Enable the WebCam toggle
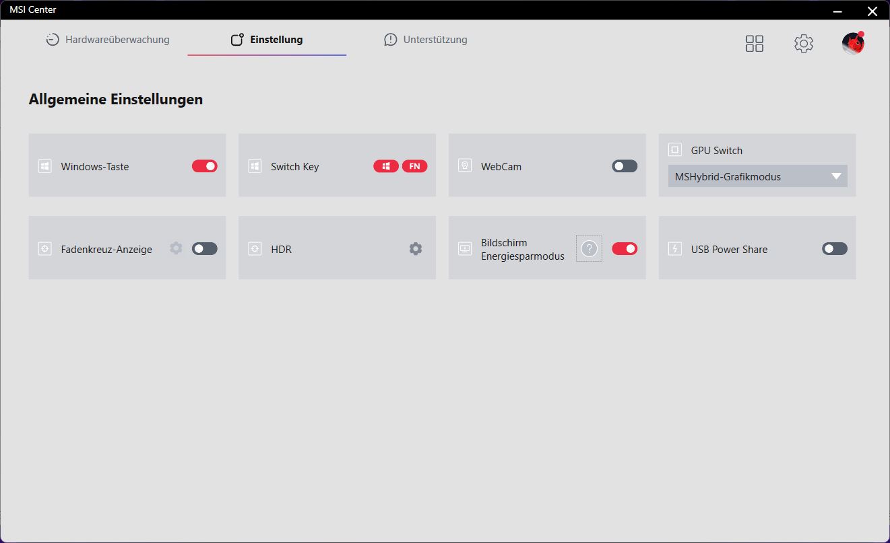 [x=625, y=166]
